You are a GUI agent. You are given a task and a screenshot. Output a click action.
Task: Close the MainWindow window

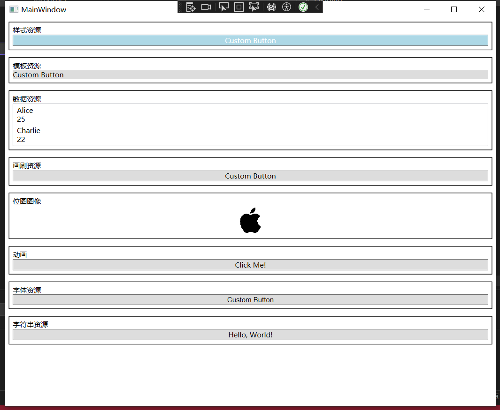482,9
